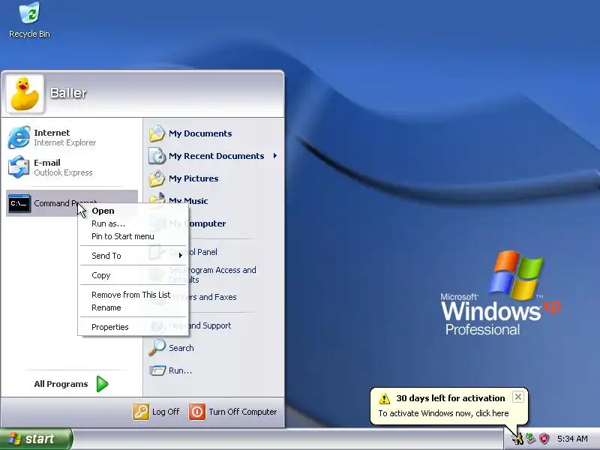This screenshot has width=600, height=450.
Task: Click the Windows activation keys tray icon
Action: pyautogui.click(x=517, y=439)
